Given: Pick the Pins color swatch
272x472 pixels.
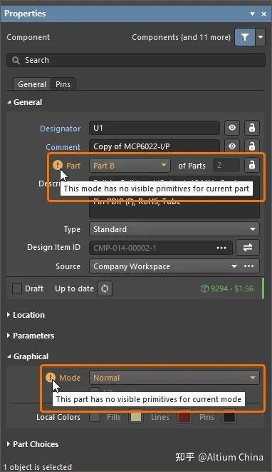Looking at the screenshot, I should (229, 417).
